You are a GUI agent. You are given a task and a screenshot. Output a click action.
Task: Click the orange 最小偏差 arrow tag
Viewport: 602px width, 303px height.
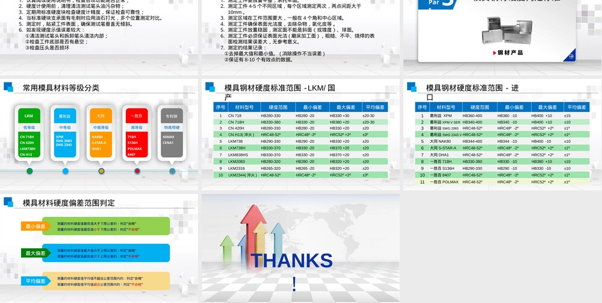tap(36, 226)
